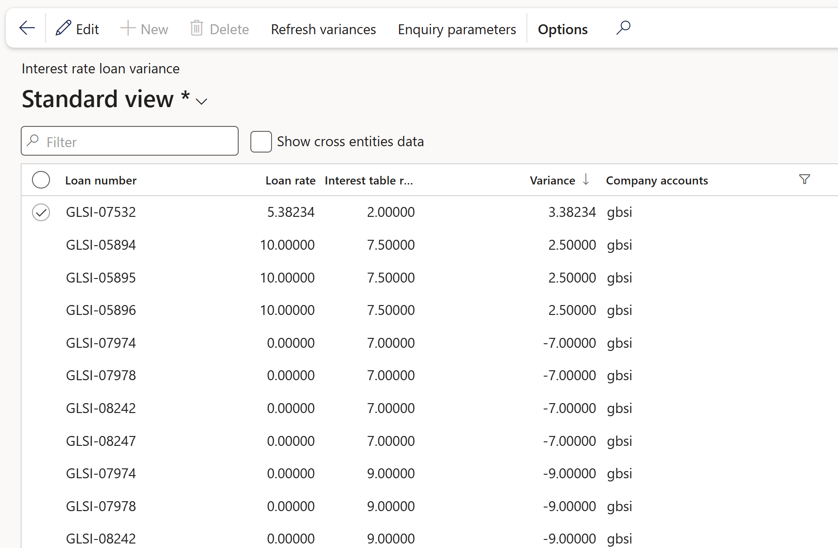Viewport: 838px width, 548px height.
Task: Click the Loan rate column header
Action: pyautogui.click(x=290, y=180)
